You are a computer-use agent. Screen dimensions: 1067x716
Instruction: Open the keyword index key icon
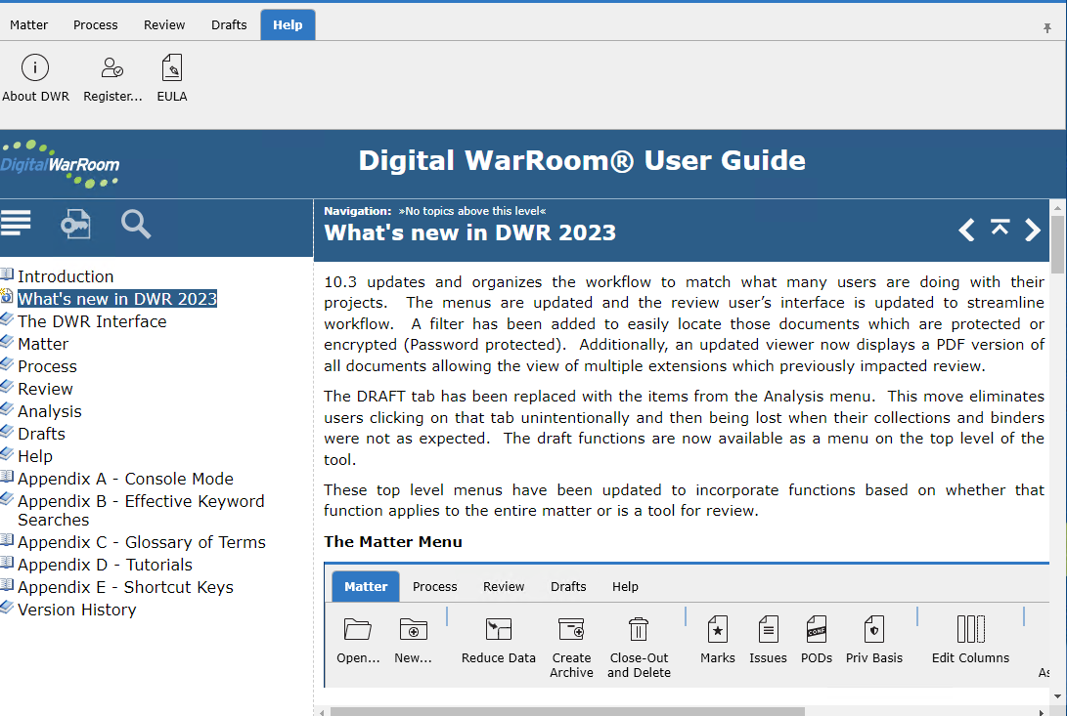[x=75, y=225]
